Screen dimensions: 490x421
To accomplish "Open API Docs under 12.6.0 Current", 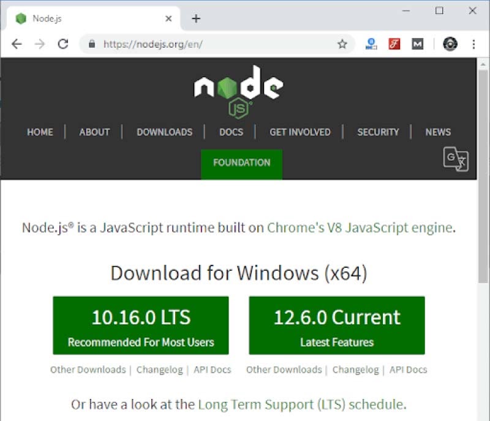I will 409,370.
